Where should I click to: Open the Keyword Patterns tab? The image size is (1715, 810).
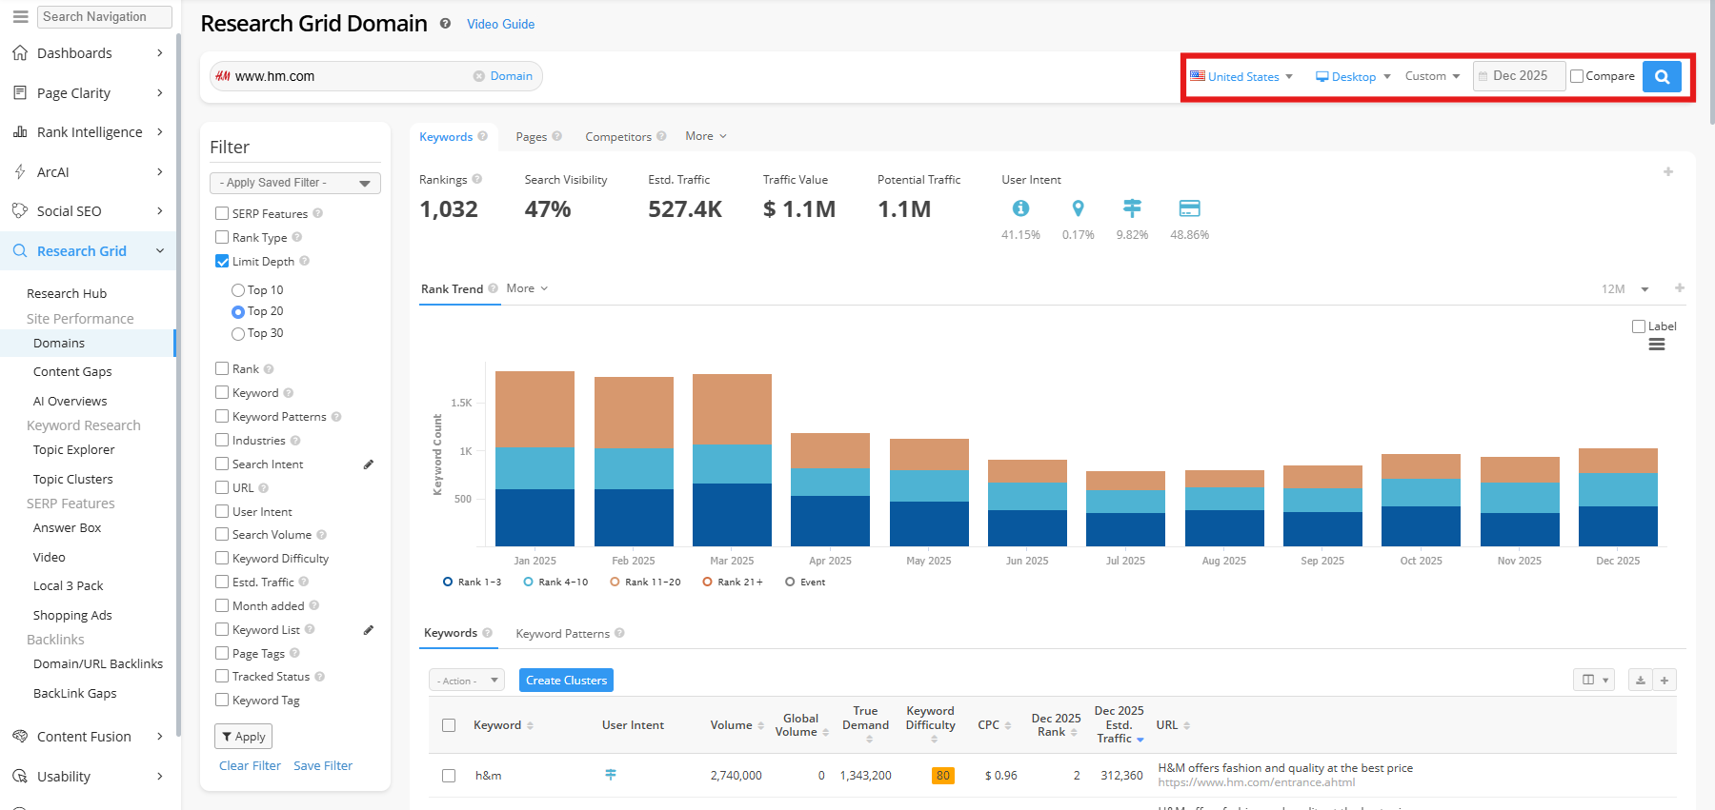click(563, 634)
